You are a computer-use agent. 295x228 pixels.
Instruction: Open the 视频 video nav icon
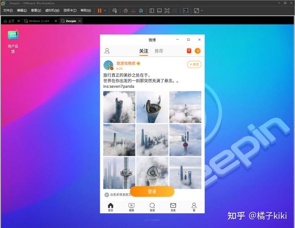(131, 207)
